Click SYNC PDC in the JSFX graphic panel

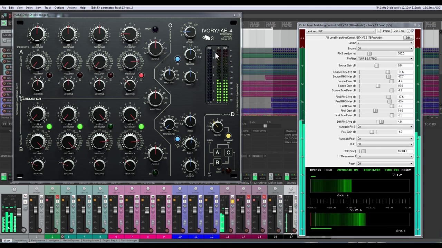(x=392, y=170)
